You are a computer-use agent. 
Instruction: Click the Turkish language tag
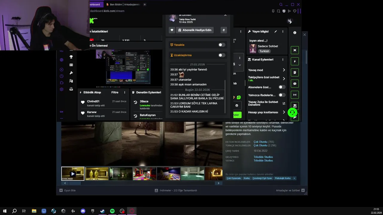tap(264, 51)
